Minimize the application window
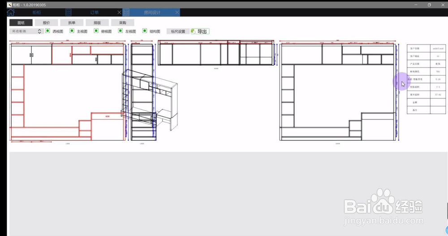The height and width of the screenshot is (236, 448). tap(416, 5)
